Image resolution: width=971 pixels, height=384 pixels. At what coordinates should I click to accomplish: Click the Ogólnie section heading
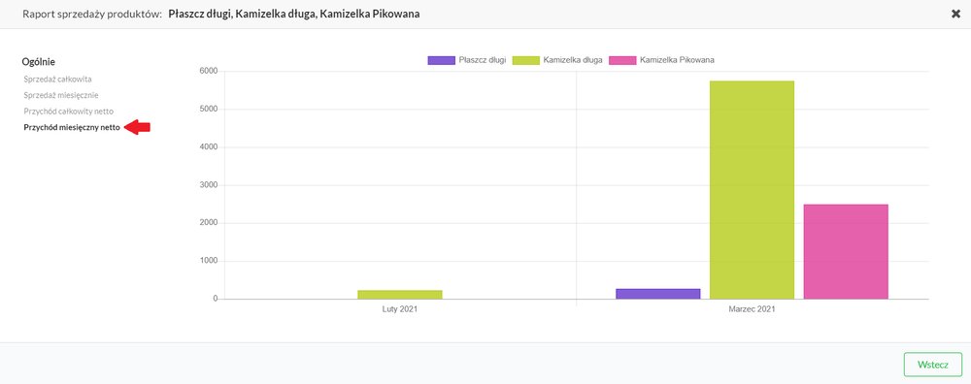tap(39, 62)
